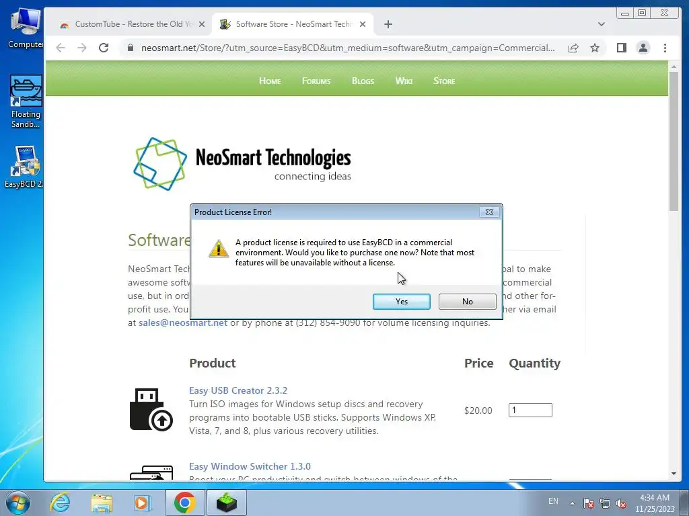Viewport: 689px width, 516px height.
Task: Open Forums in the site navigation
Action: point(316,81)
